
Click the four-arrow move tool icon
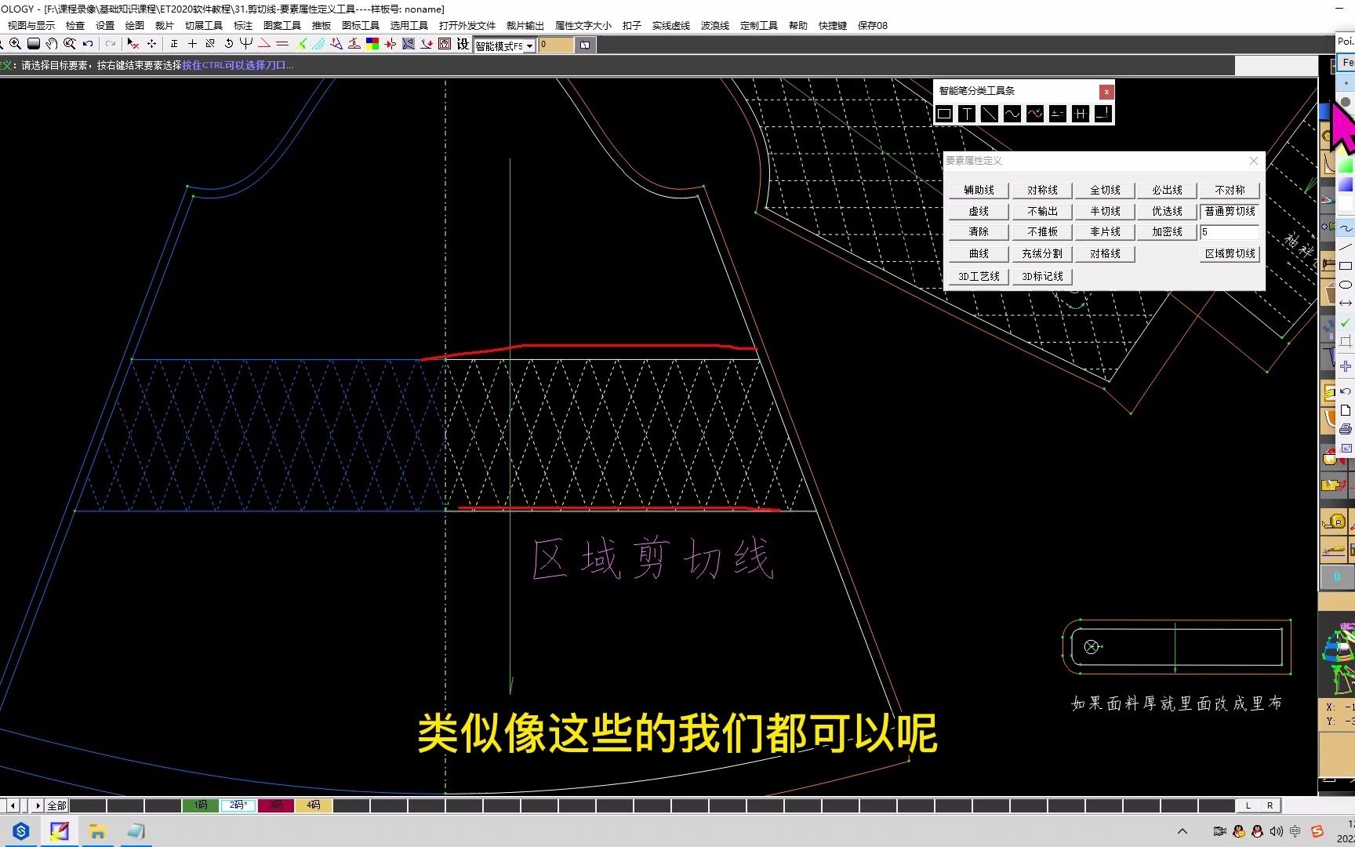pos(151,44)
